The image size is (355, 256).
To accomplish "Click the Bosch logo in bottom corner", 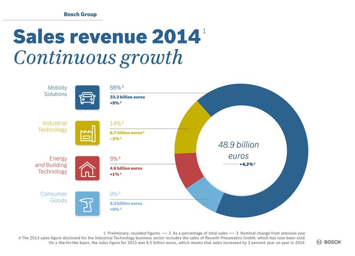I will [x=328, y=242].
